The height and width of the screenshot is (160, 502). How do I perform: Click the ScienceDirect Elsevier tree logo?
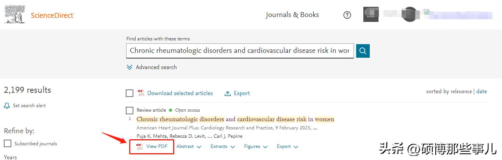[x=15, y=15]
